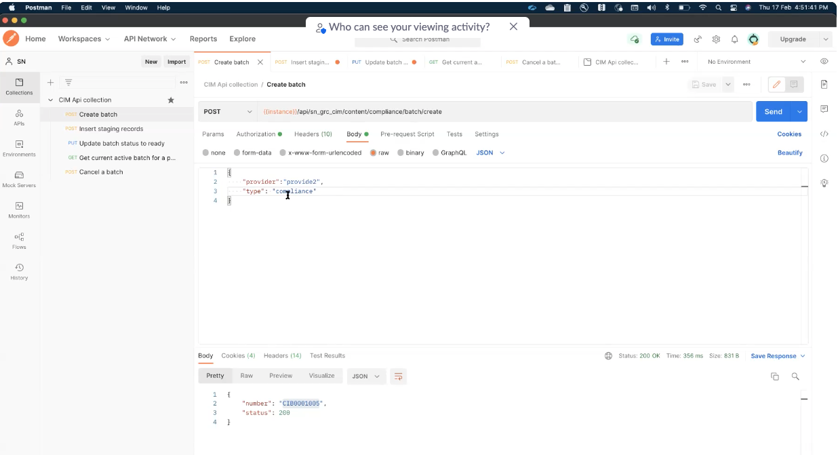Open the JSON body type dropdown
The height and width of the screenshot is (455, 838).
[x=491, y=153]
